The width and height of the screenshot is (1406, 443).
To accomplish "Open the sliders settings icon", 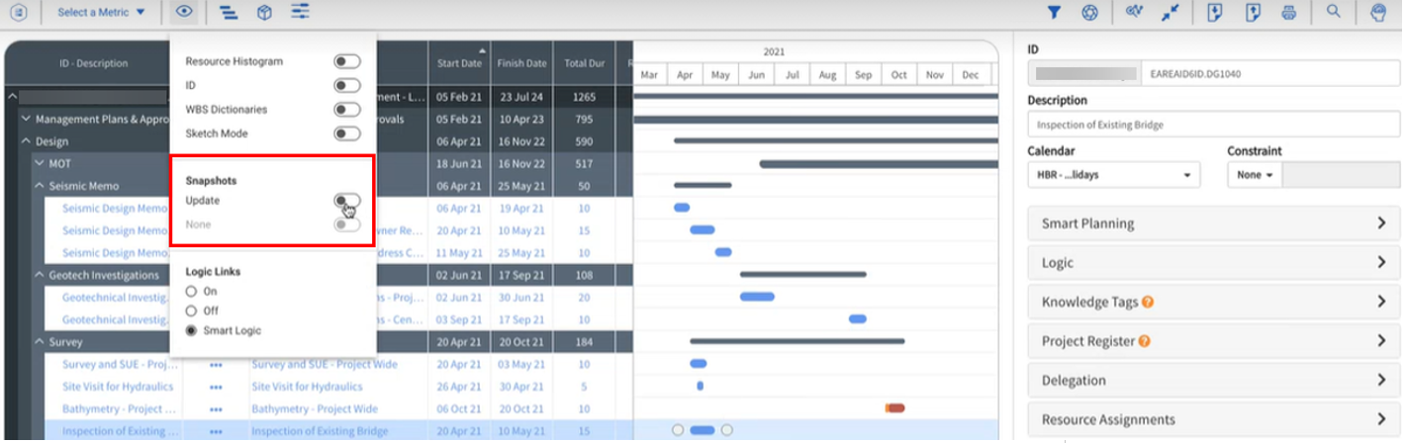I will coord(300,12).
